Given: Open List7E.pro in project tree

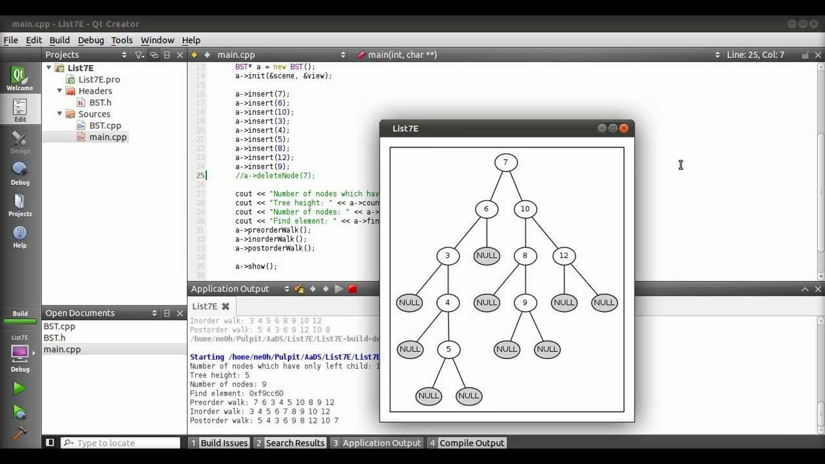Looking at the screenshot, I should click(x=99, y=79).
